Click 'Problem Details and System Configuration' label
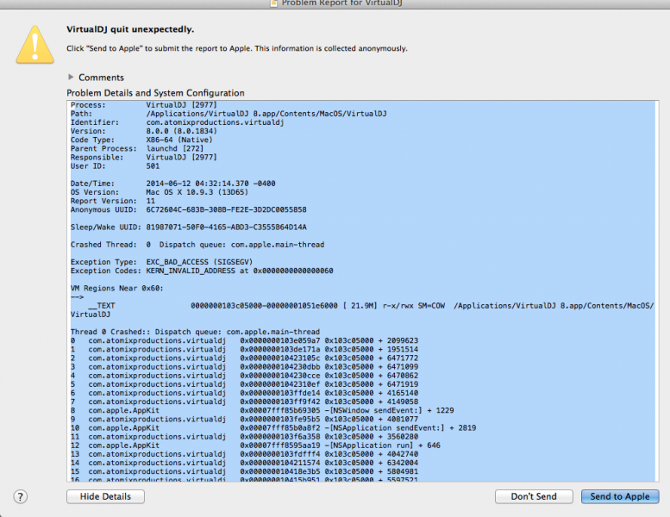This screenshot has width=670, height=517. [x=155, y=93]
